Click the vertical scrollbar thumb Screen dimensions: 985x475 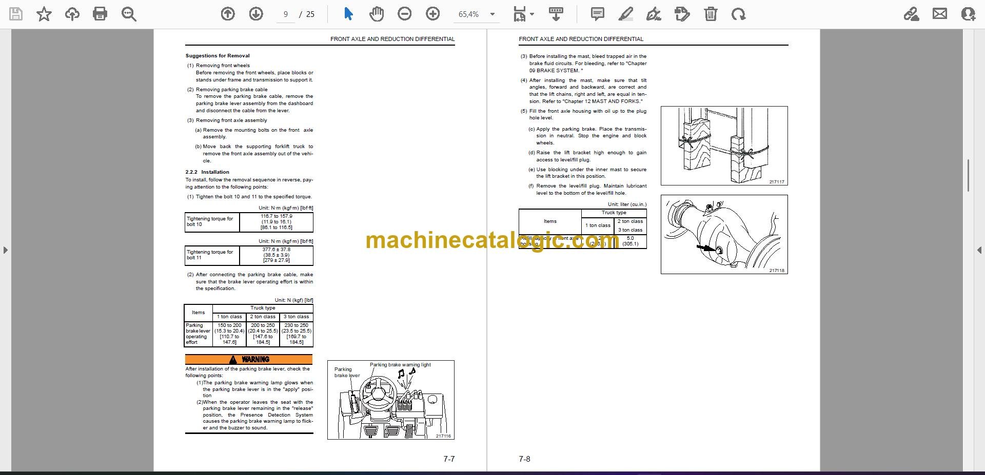click(968, 175)
